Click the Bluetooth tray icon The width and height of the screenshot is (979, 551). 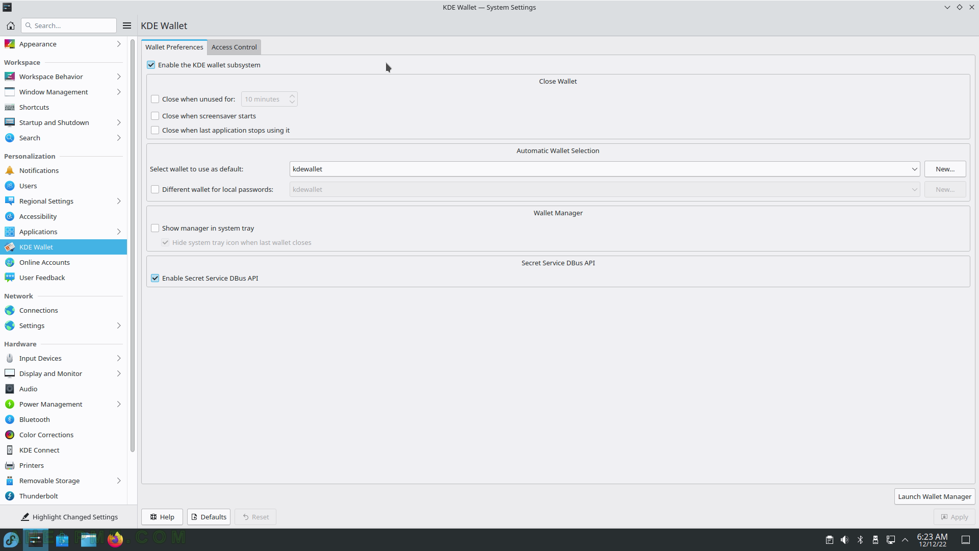[860, 540]
